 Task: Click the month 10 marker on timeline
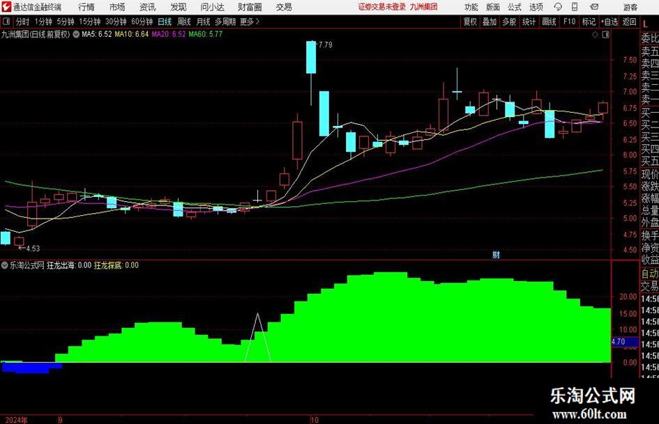(315, 420)
